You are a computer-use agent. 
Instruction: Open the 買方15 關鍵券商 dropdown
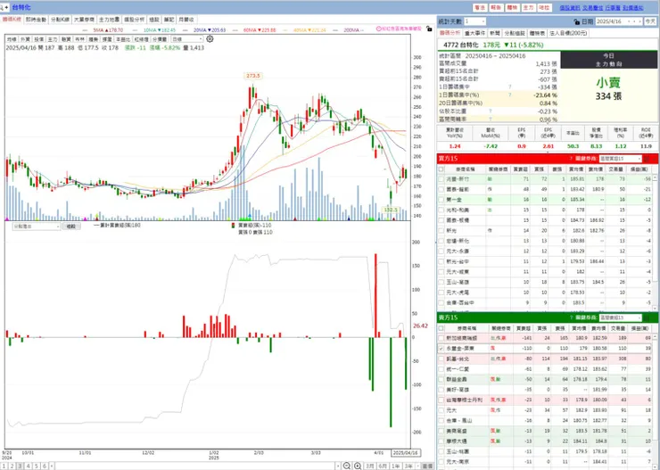(621, 159)
